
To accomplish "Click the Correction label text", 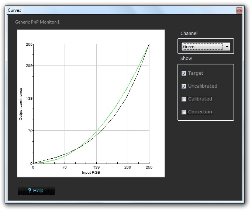I will coord(200,112).
